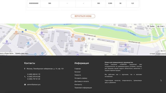This screenshot has width=166, height=93.
Task: Open Доставка и оплата page
Action: [x=82, y=81]
